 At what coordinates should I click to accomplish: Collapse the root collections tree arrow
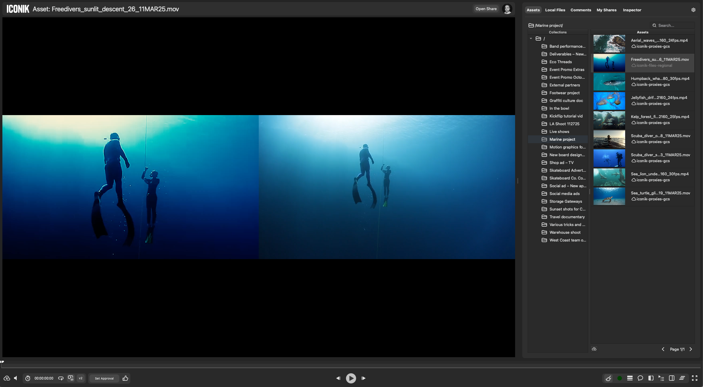pyautogui.click(x=531, y=38)
